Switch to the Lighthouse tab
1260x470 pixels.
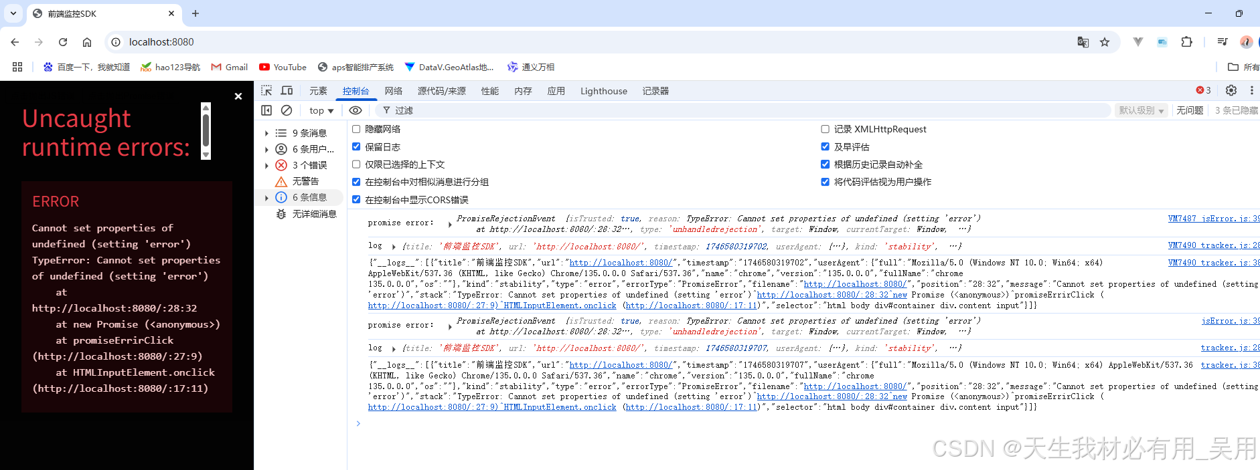pos(604,91)
